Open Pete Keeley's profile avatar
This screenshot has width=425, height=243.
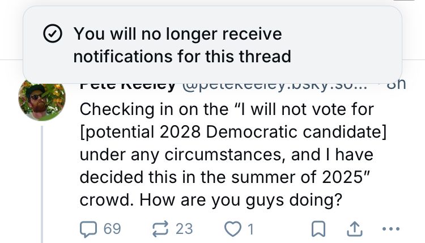[x=42, y=100]
